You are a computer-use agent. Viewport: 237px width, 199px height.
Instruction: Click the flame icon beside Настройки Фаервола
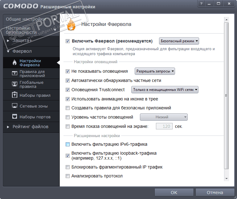14,63
